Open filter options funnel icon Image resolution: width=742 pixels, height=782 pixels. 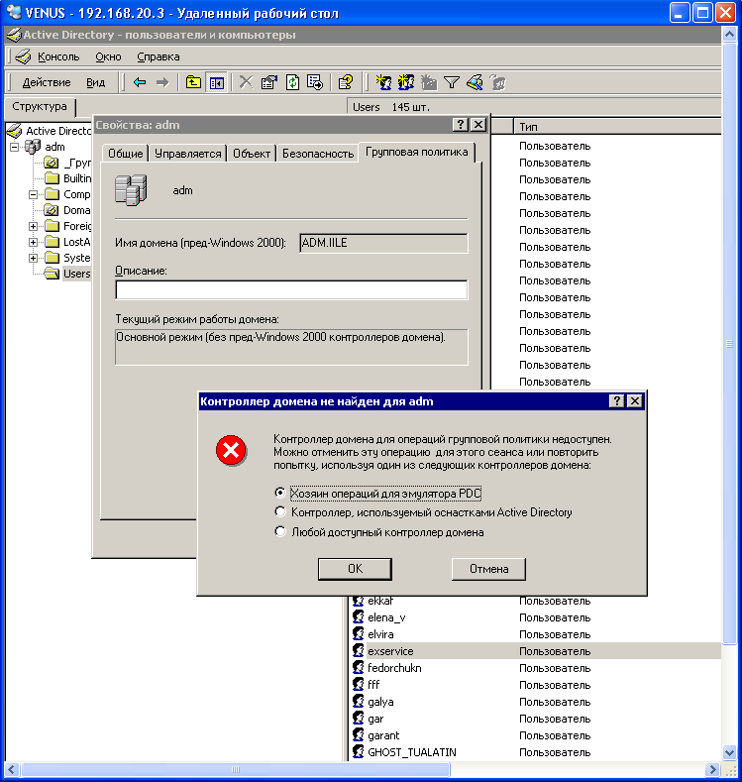(452, 82)
